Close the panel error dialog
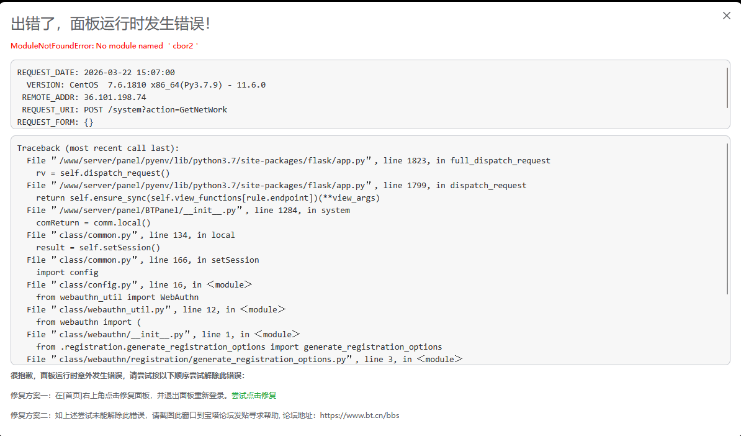The height and width of the screenshot is (436, 741). 727,16
